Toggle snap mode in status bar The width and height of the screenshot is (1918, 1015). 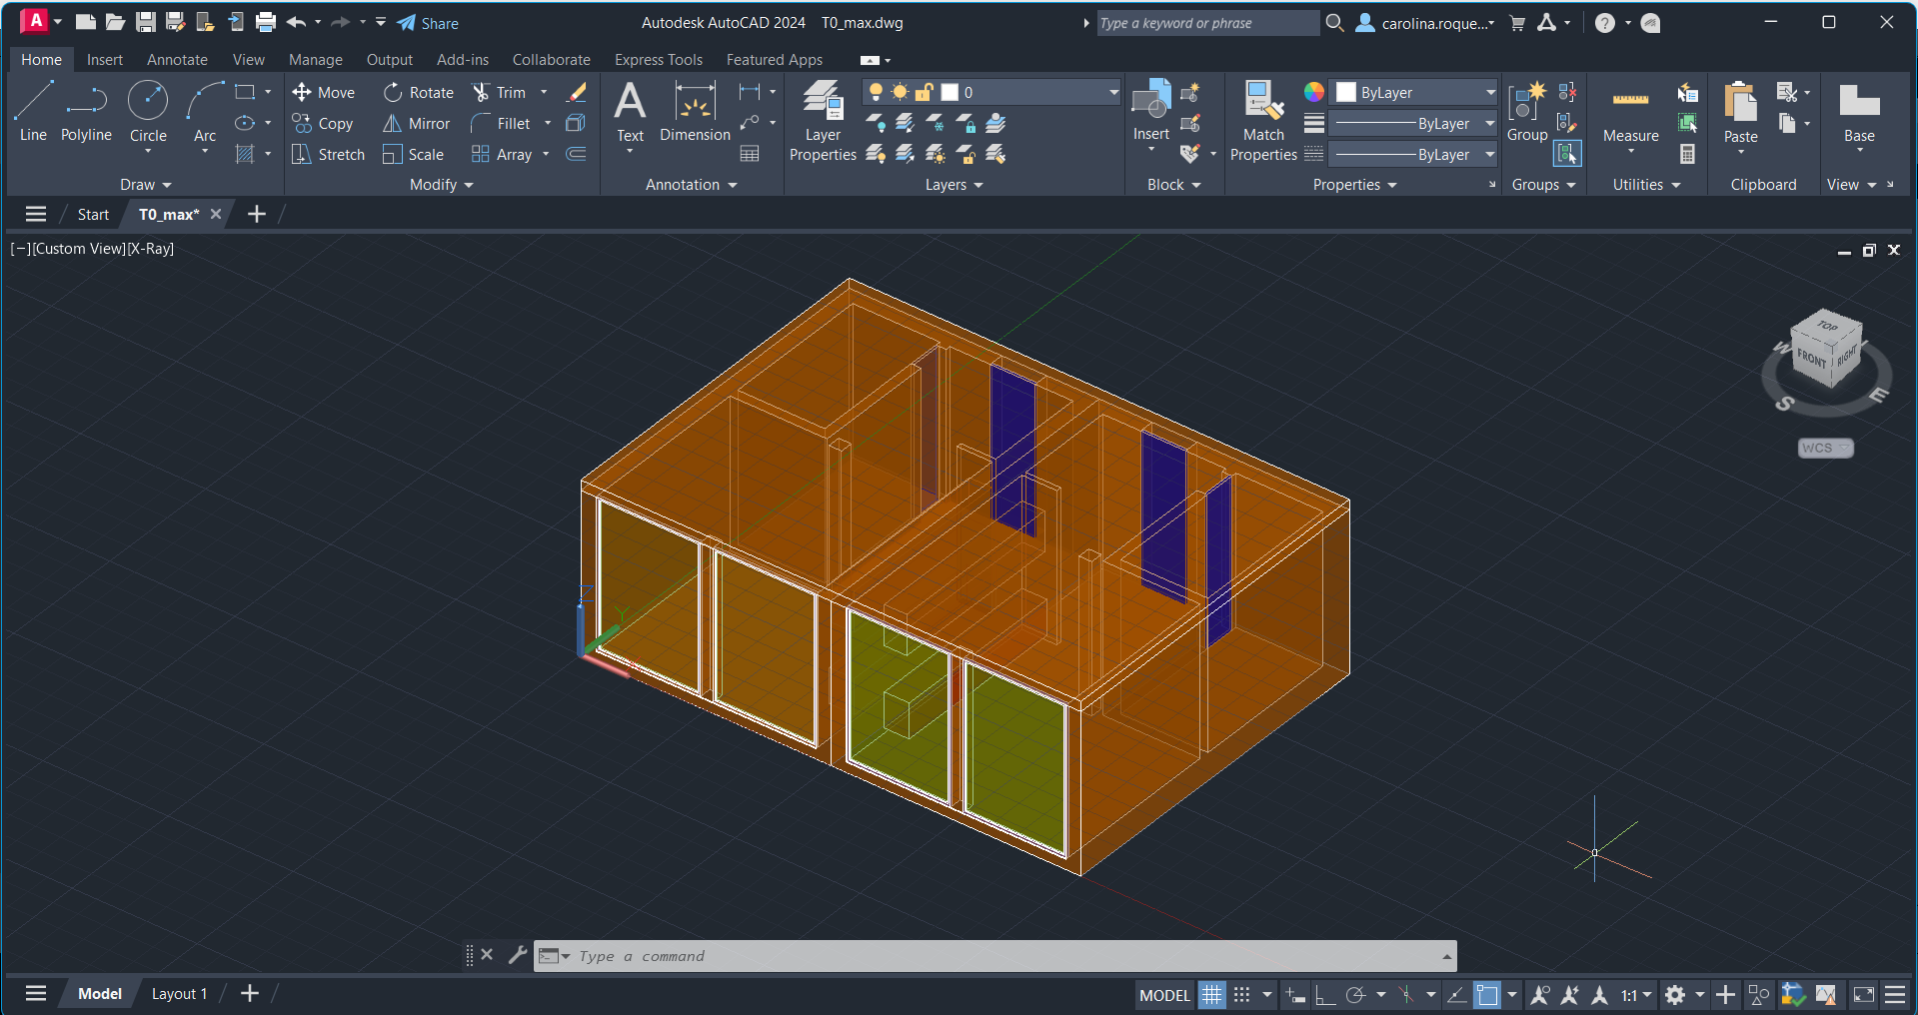pos(1242,995)
